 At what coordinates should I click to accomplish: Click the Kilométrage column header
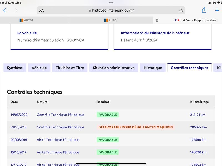[199, 102]
